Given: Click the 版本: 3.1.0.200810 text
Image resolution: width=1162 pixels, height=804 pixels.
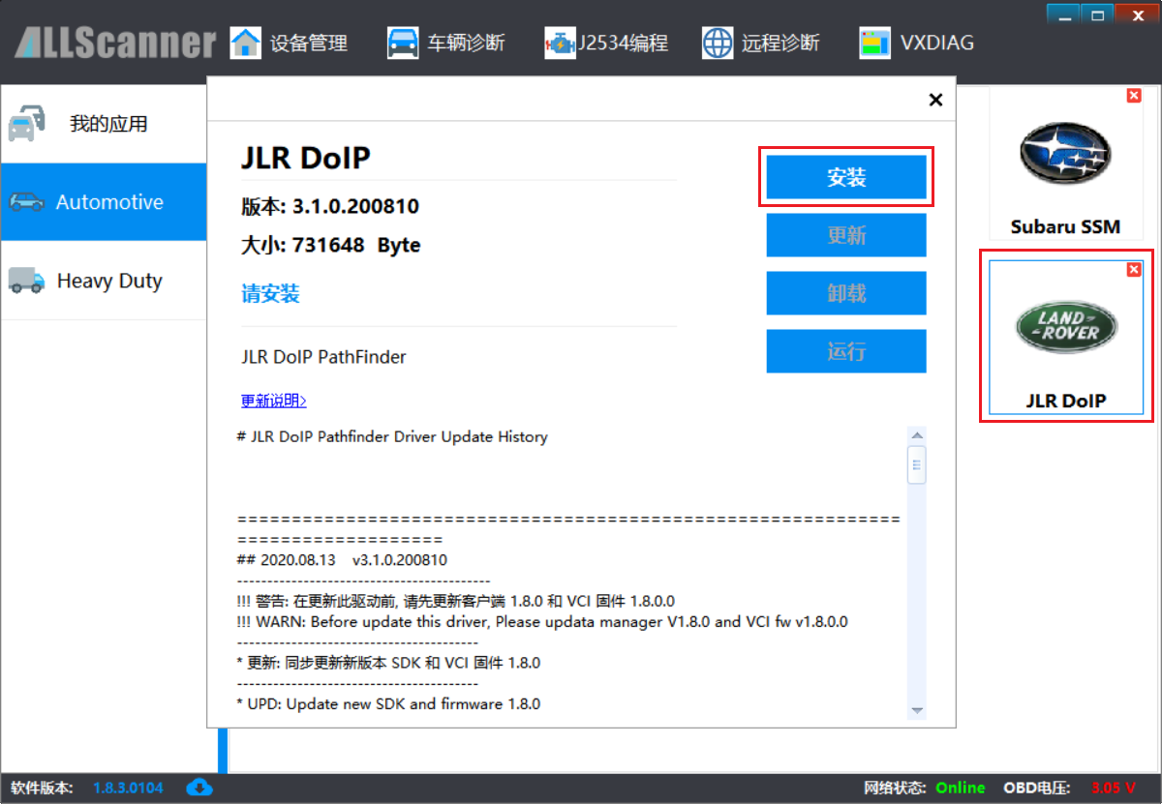Looking at the screenshot, I should (x=330, y=206).
